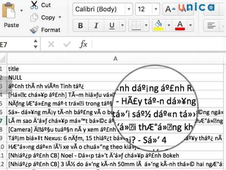This screenshot has width=226, height=170.
Task: Open the Calibri (Body) font dropdown
Action: click(x=129, y=9)
